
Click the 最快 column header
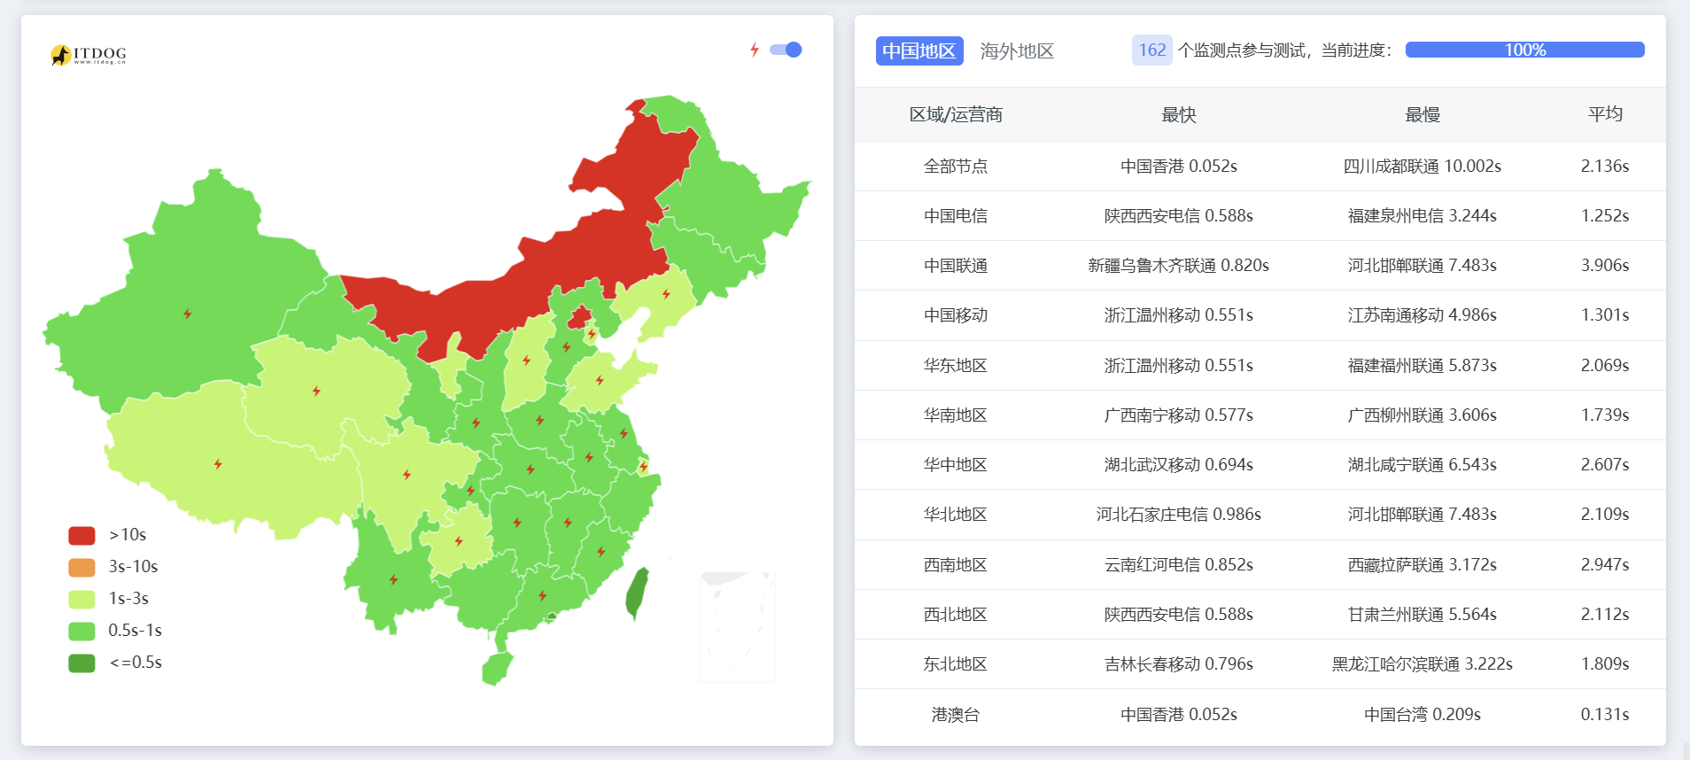1178,114
